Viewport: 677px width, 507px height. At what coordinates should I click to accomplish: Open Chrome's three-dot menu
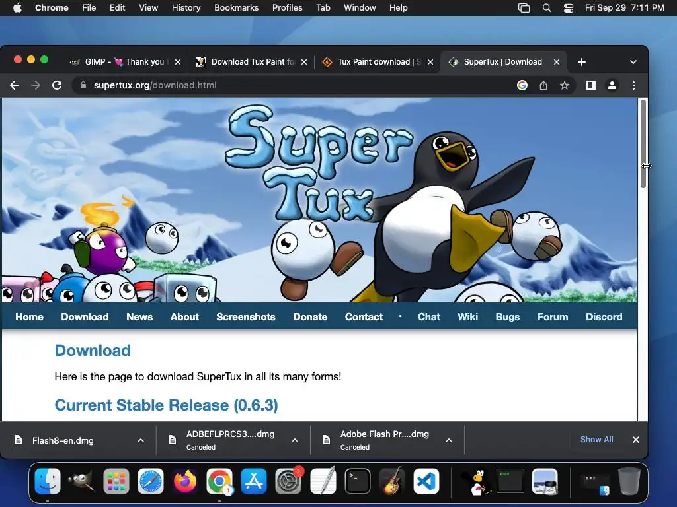pos(633,85)
